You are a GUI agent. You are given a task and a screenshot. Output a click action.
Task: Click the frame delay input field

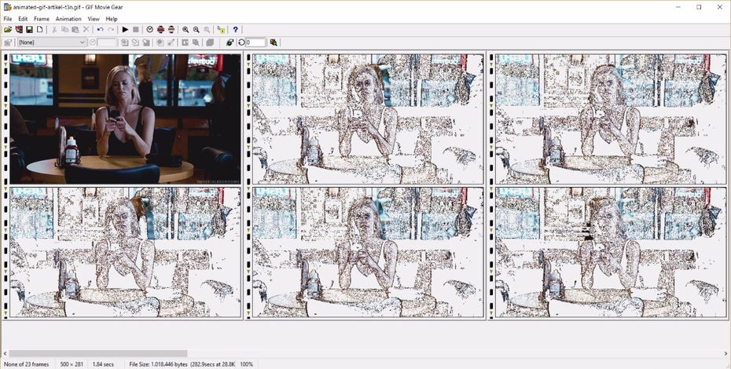107,42
